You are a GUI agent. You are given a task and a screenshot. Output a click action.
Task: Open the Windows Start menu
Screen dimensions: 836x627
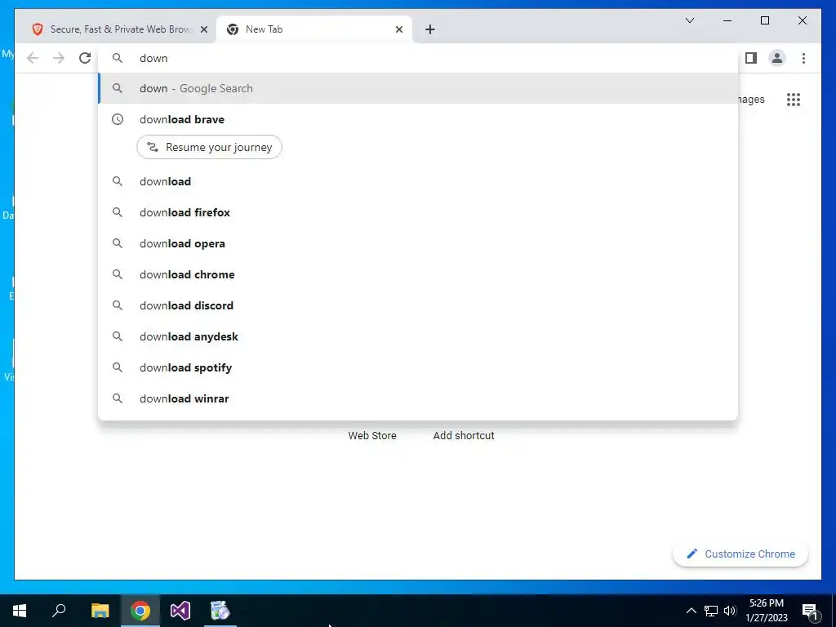20,611
